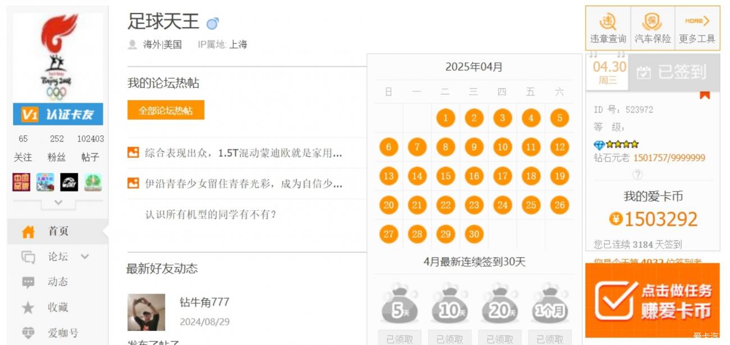Image resolution: width=730 pixels, height=345 pixels.
Task: Select day 15 in the April calendar
Action: [445, 176]
